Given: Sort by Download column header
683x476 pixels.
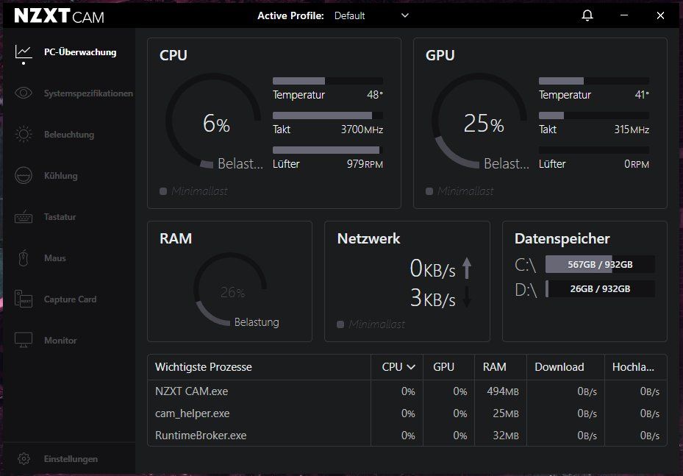Looking at the screenshot, I should pyautogui.click(x=559, y=367).
